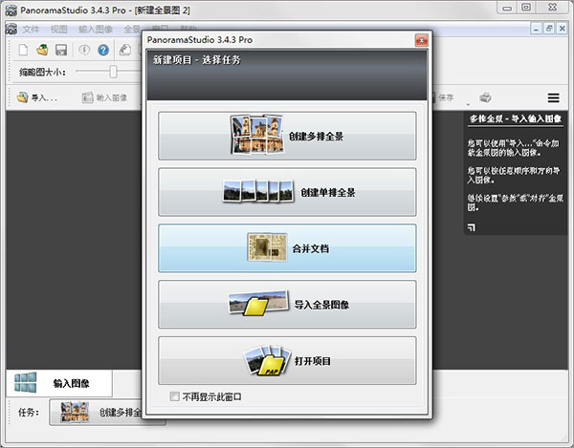Click the 导入... import button

pyautogui.click(x=36, y=97)
